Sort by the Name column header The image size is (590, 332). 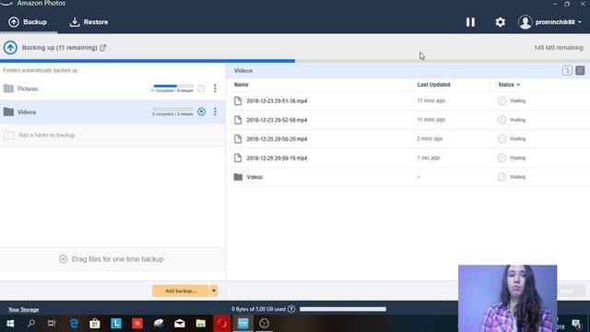pos(242,85)
